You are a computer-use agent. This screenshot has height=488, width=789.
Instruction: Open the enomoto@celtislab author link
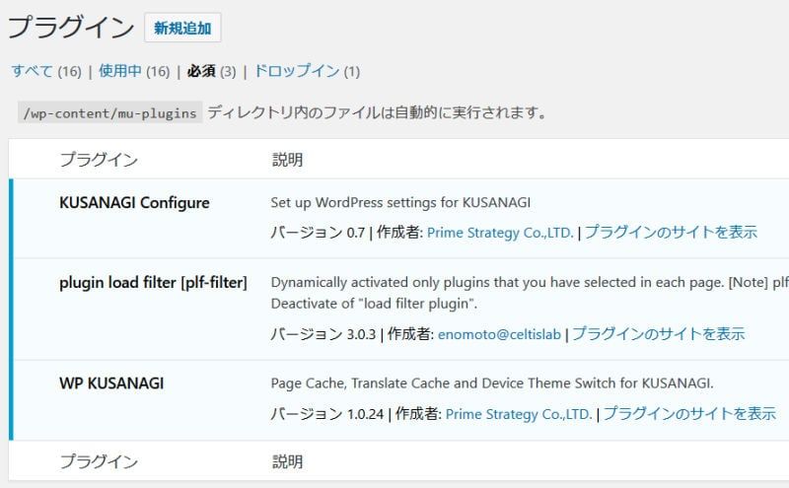pos(500,334)
